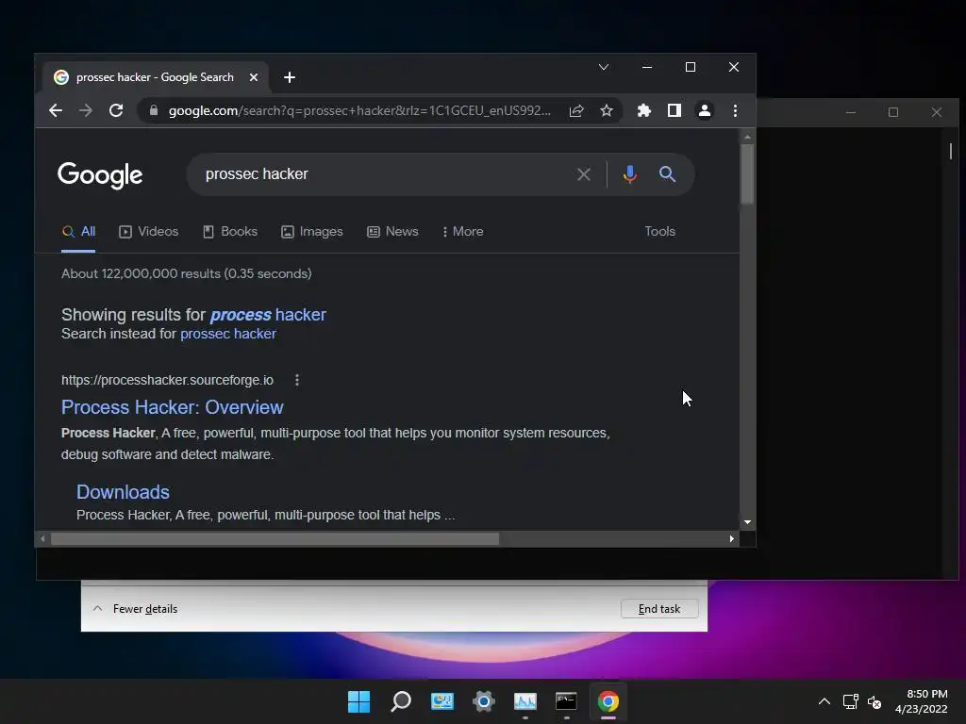Open the tab search chevron in Chrome's title bar
The height and width of the screenshot is (724, 966).
click(604, 67)
